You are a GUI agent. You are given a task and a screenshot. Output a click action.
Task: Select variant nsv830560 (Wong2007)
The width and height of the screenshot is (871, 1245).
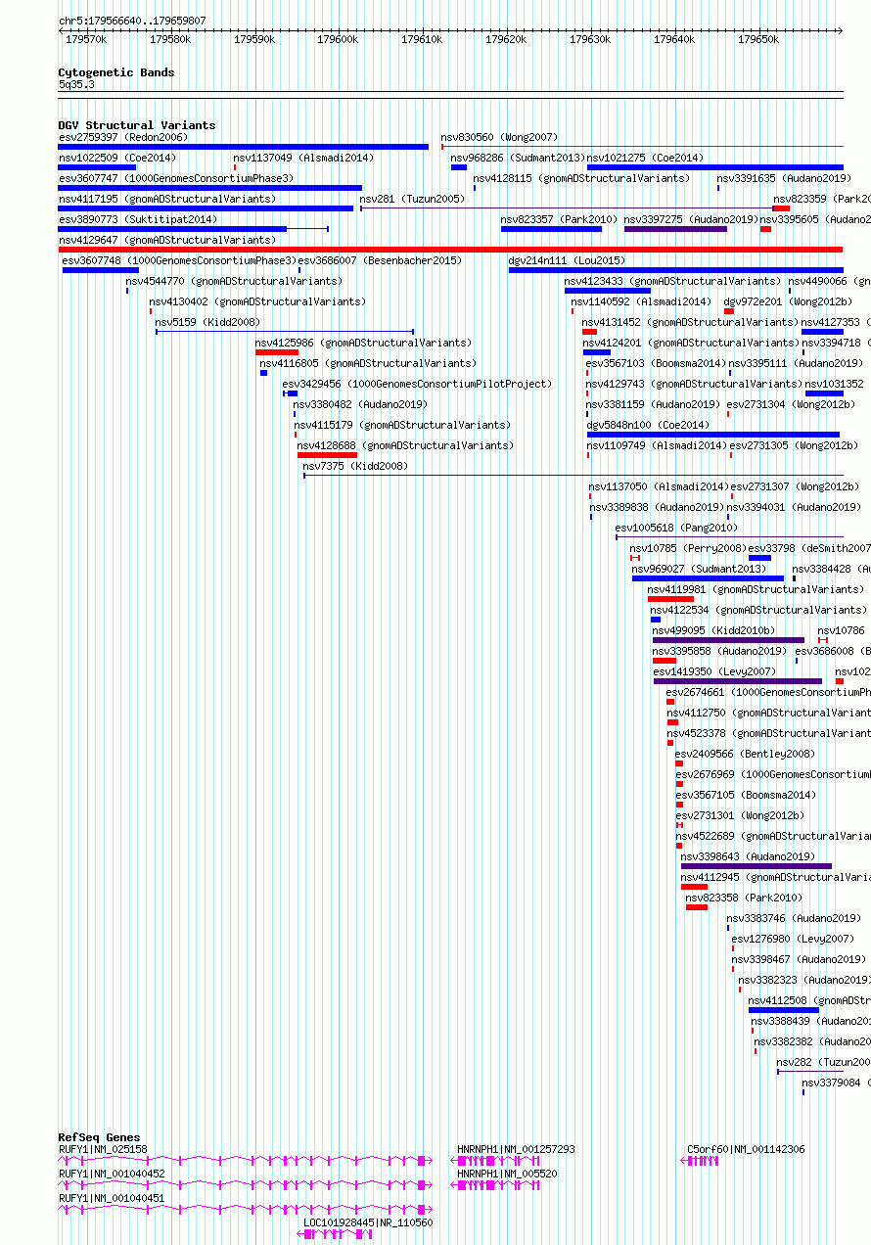pos(499,137)
